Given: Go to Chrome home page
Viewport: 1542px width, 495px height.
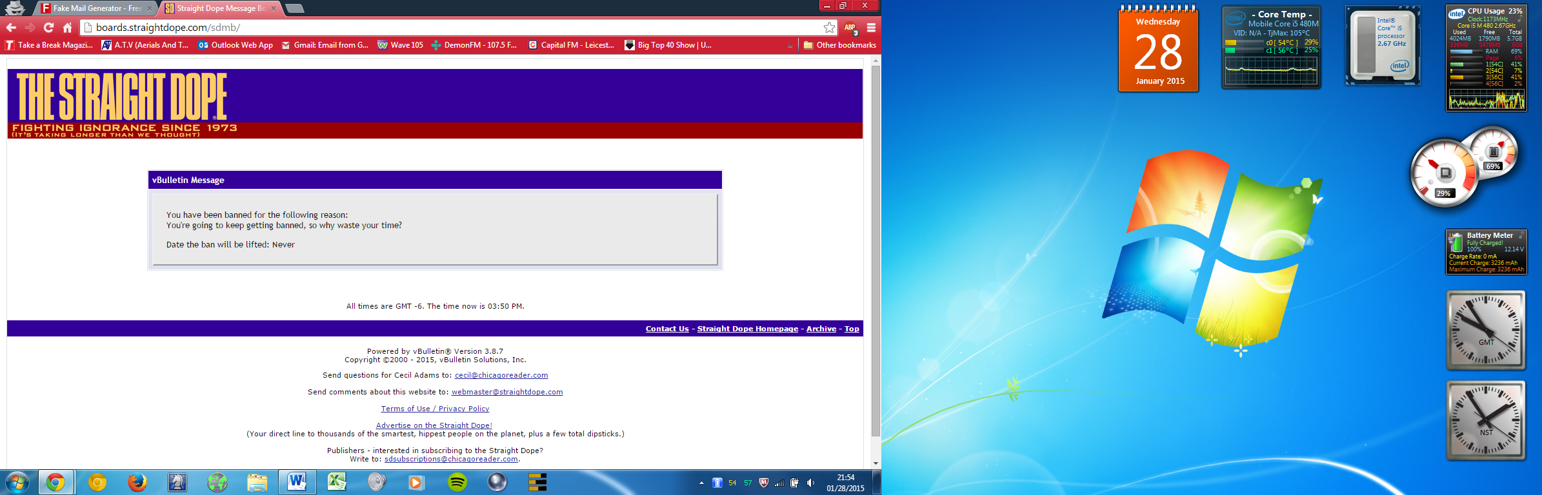Looking at the screenshot, I should pyautogui.click(x=67, y=28).
